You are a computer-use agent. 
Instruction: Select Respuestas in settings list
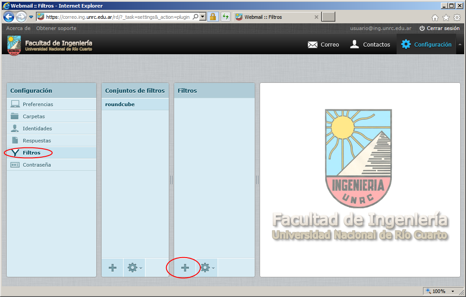tap(51, 141)
